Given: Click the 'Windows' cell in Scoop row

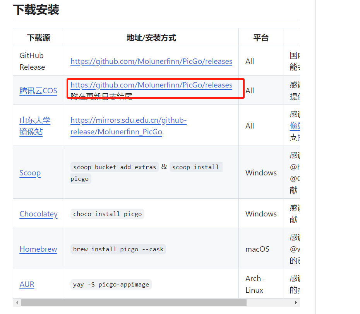Looking at the screenshot, I should [x=261, y=173].
